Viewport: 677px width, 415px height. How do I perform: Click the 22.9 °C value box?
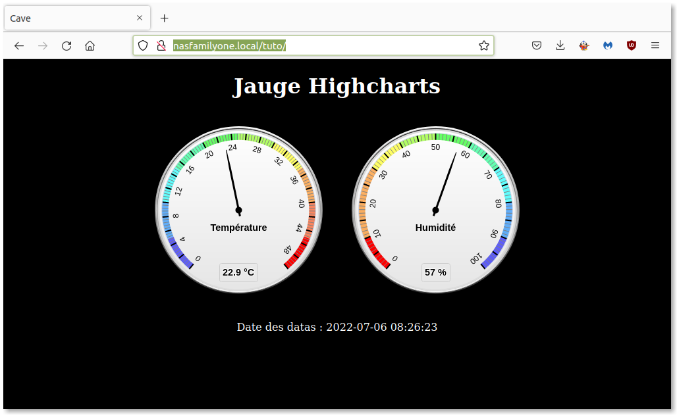[239, 273]
